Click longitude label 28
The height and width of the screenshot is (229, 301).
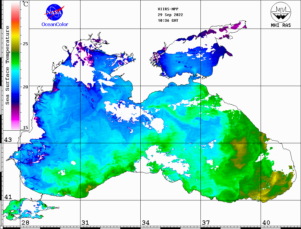pyautogui.click(x=25, y=222)
